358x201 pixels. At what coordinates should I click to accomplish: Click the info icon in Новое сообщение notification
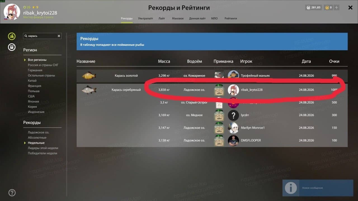click(291, 188)
